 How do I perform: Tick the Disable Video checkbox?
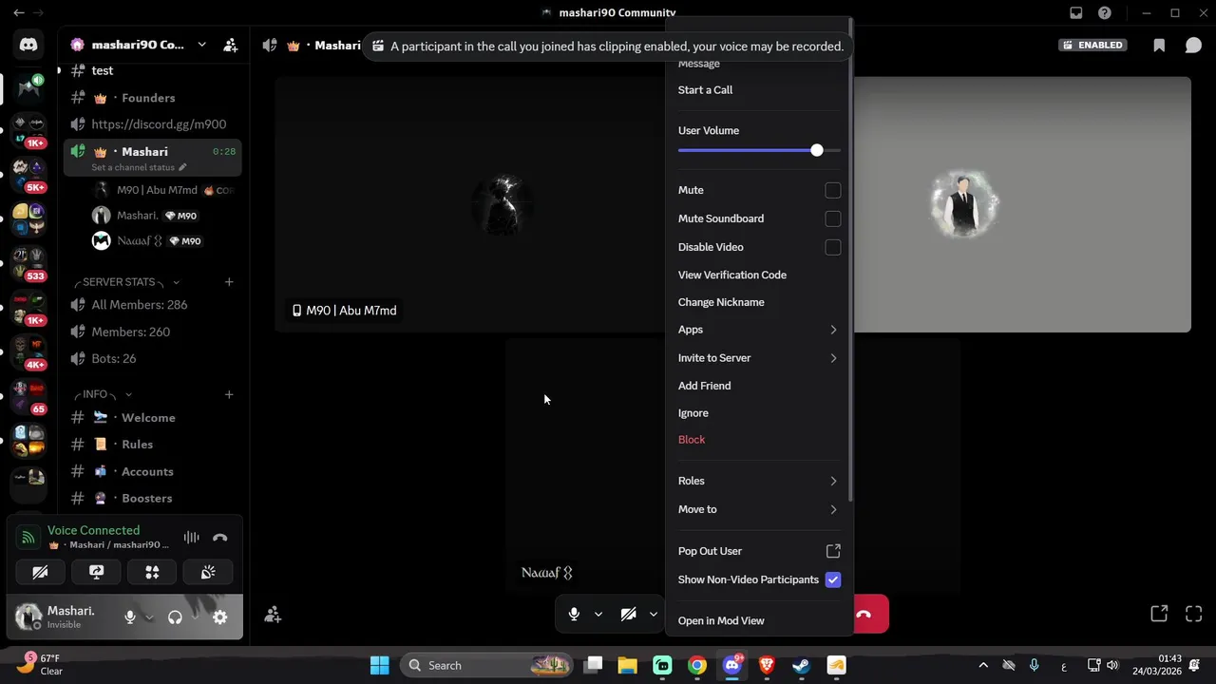[833, 247]
